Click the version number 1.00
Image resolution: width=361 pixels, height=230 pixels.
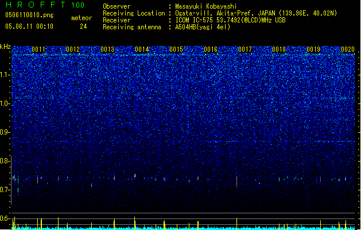[77, 5]
